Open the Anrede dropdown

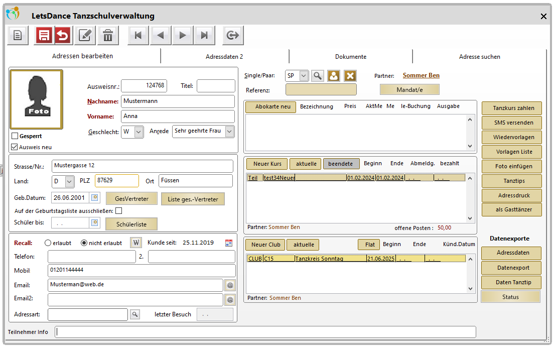click(x=230, y=132)
